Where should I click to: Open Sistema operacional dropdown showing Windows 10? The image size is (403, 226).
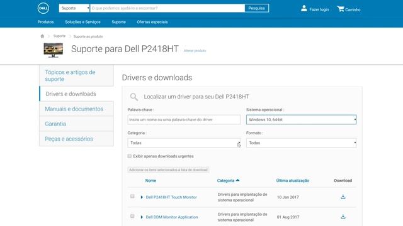[301, 120]
